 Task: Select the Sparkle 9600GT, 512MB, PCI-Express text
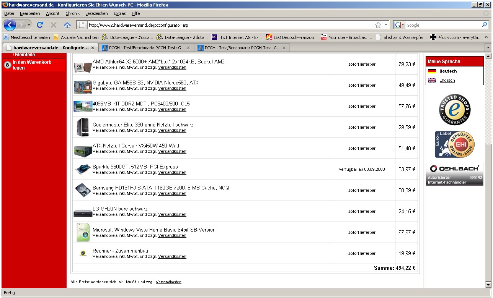135,167
